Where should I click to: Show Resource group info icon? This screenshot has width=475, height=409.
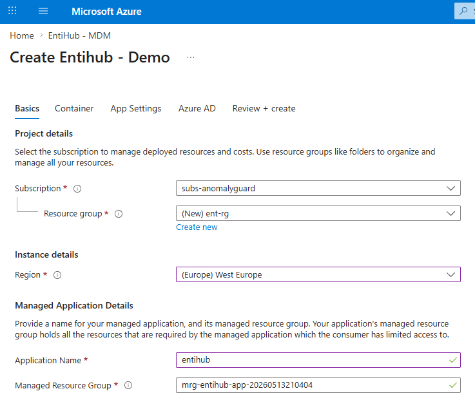pos(119,214)
